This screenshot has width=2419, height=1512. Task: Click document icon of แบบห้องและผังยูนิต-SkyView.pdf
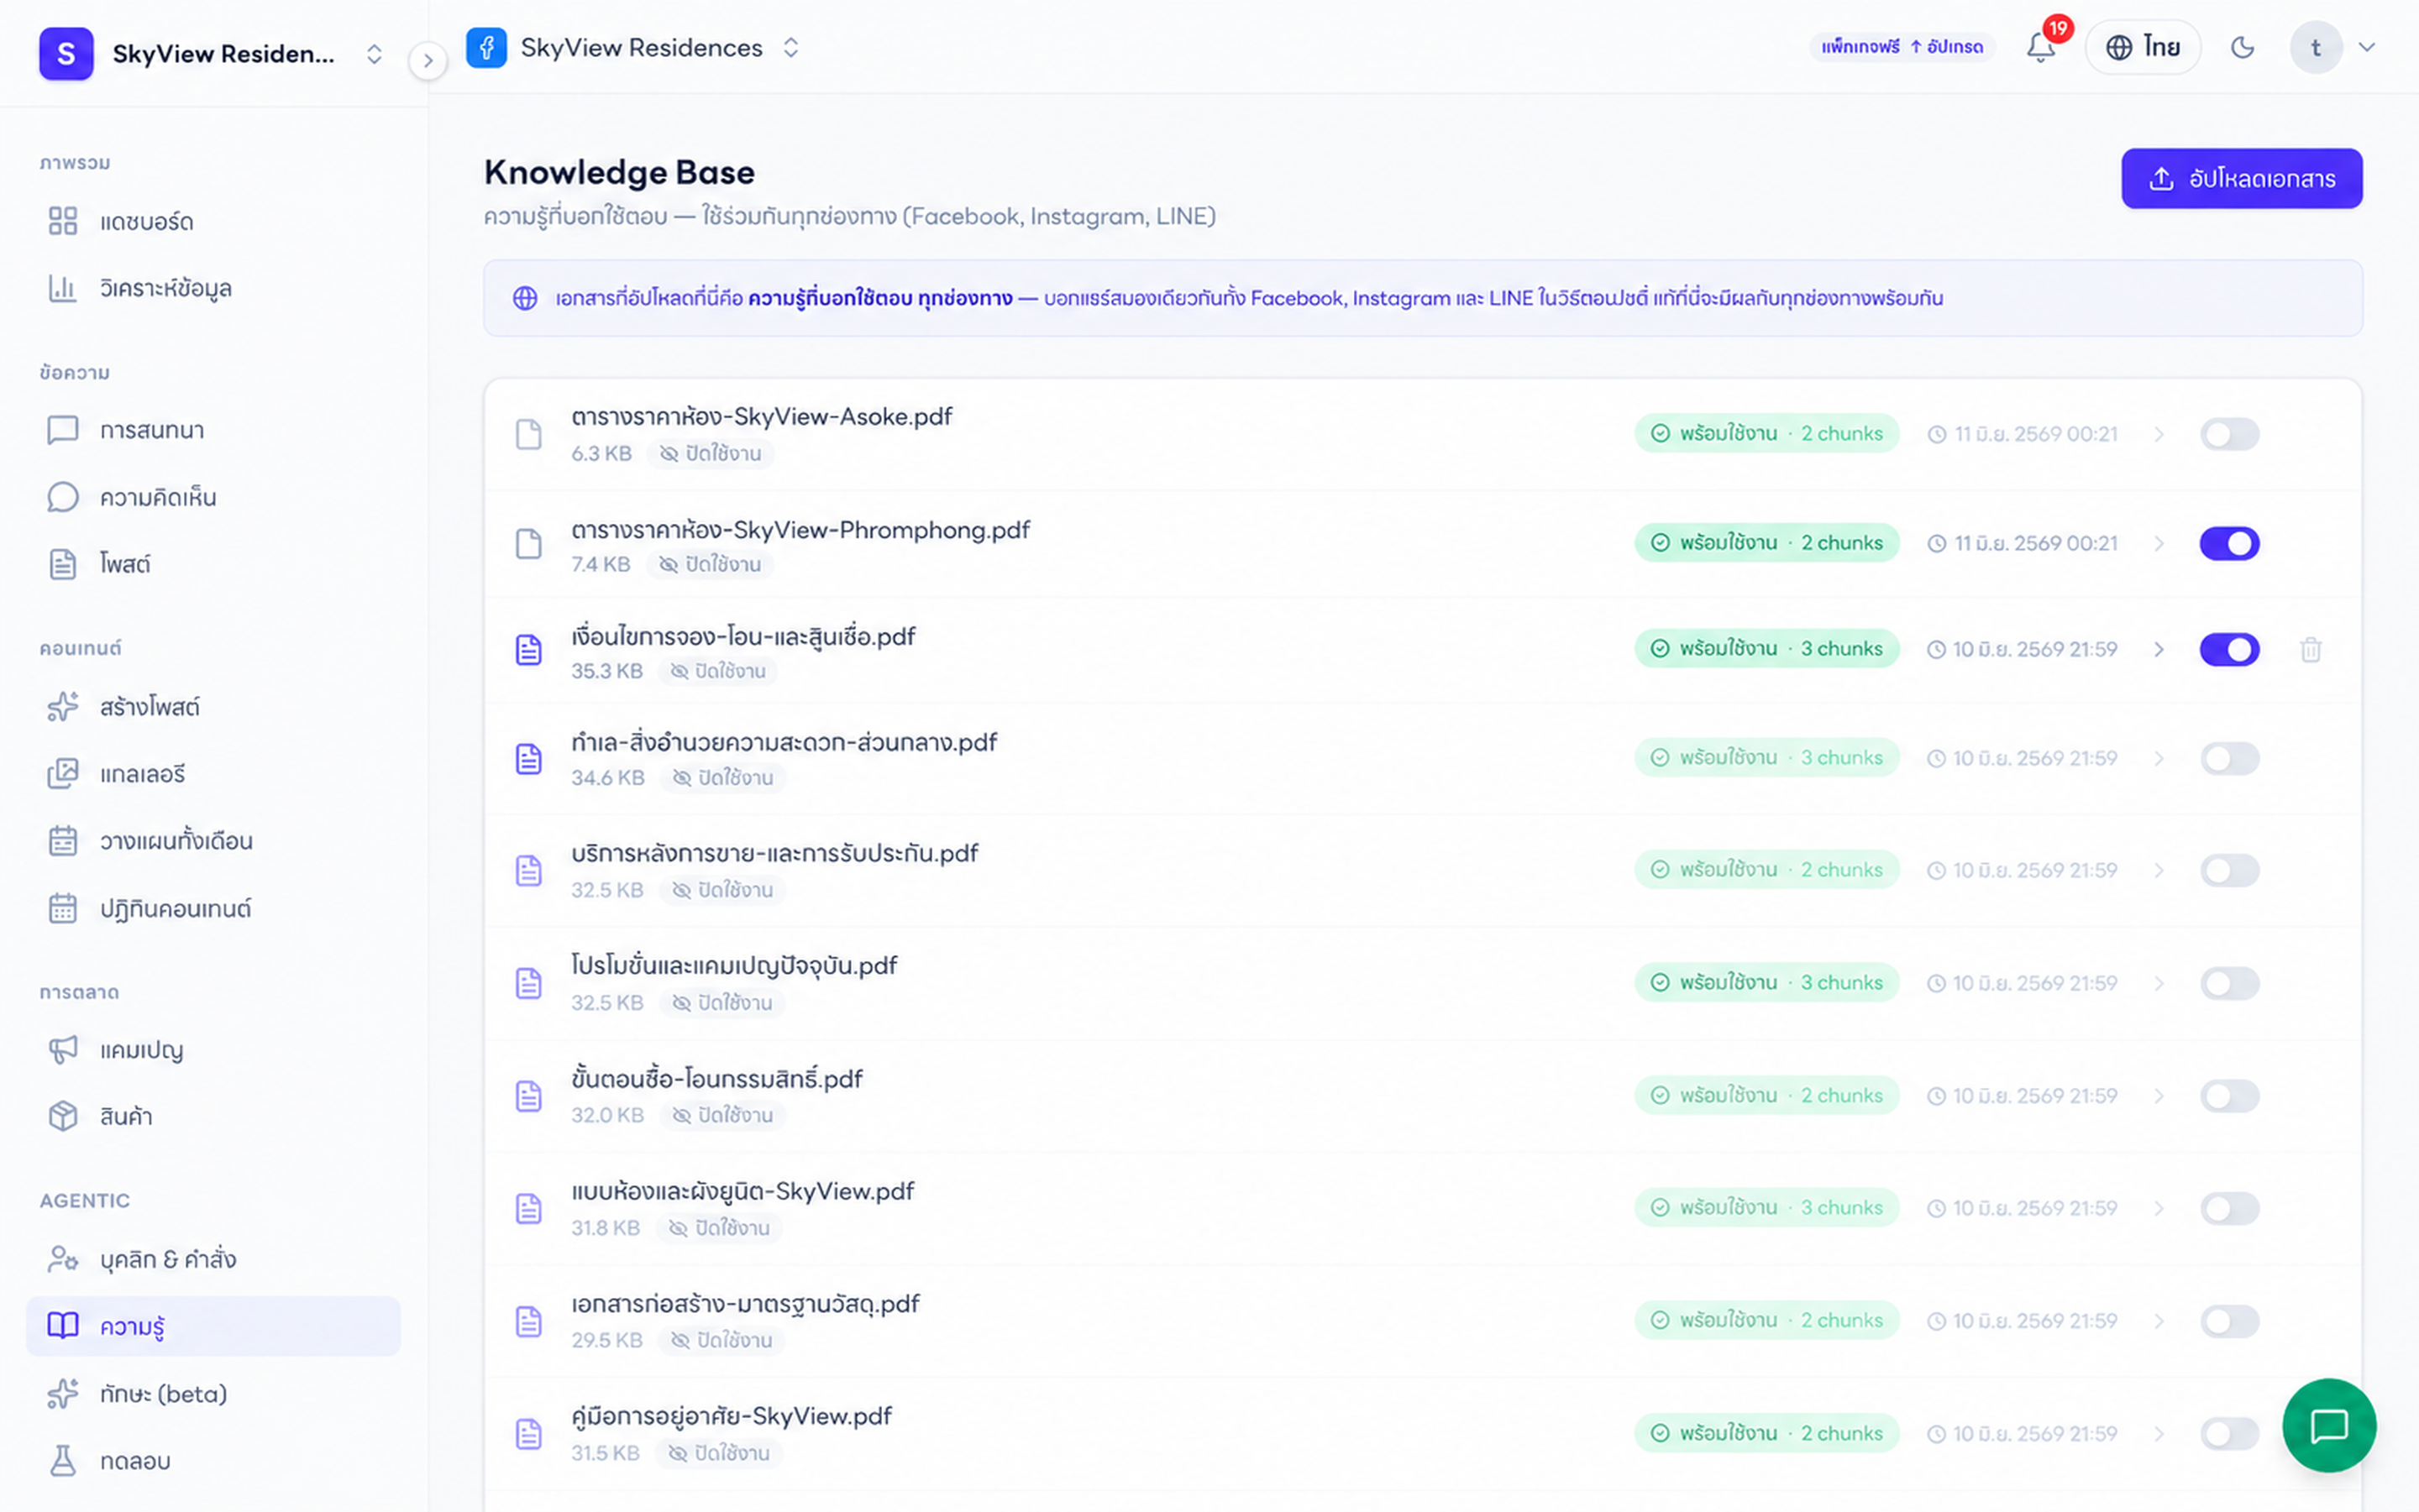(x=528, y=1208)
